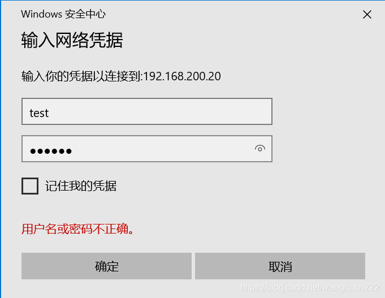Focus the masked password field

pos(147,149)
